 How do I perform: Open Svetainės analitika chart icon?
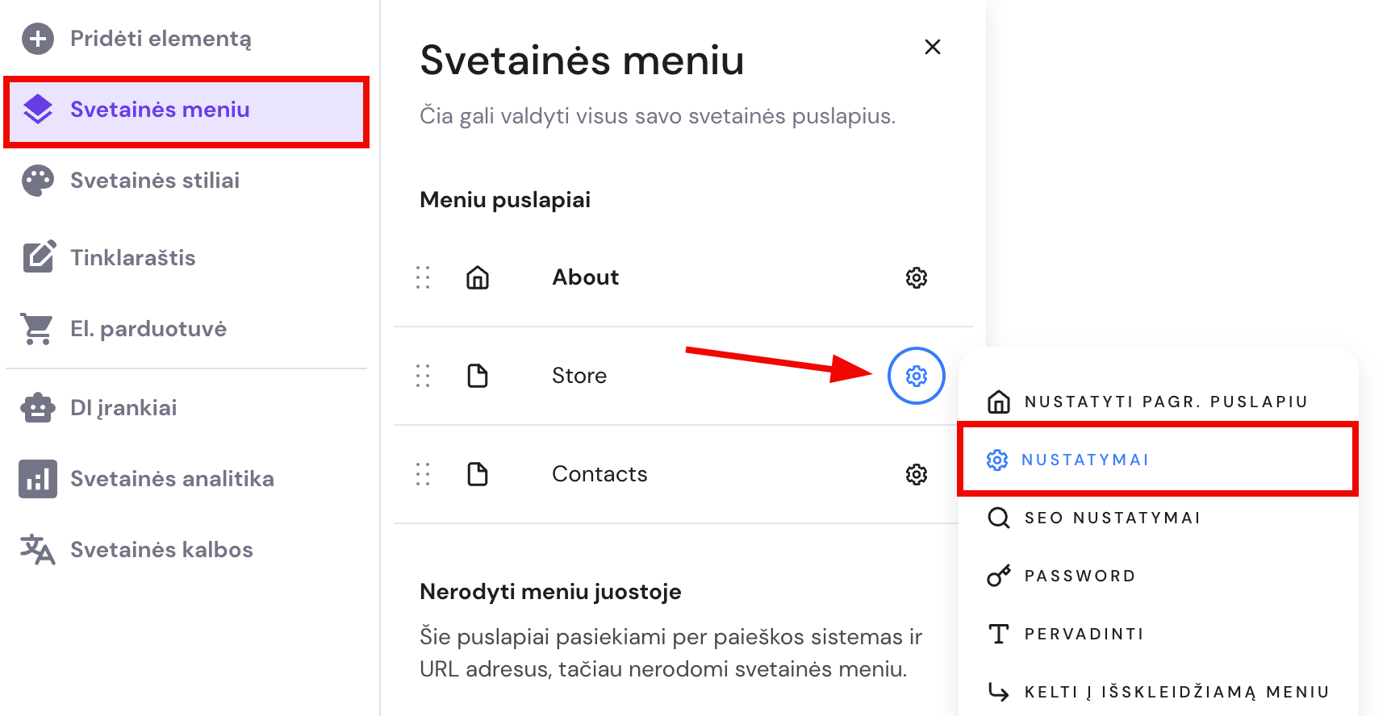(x=37, y=479)
